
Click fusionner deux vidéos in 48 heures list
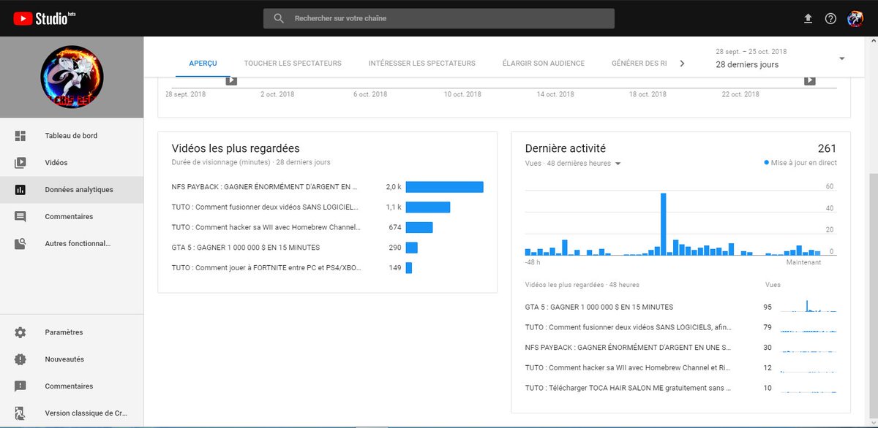(628, 327)
